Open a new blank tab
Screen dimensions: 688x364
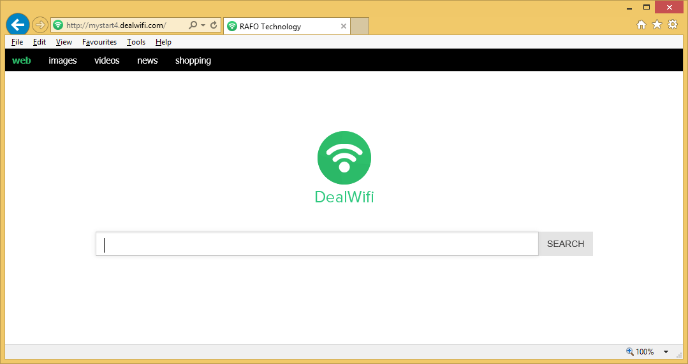point(360,26)
